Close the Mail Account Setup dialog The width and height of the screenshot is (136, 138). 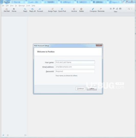click(99, 45)
